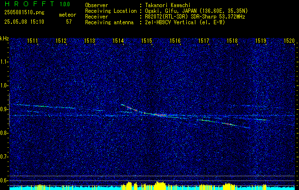Click the yellow power burst below 1518
299x190 pixels.
click(x=230, y=186)
